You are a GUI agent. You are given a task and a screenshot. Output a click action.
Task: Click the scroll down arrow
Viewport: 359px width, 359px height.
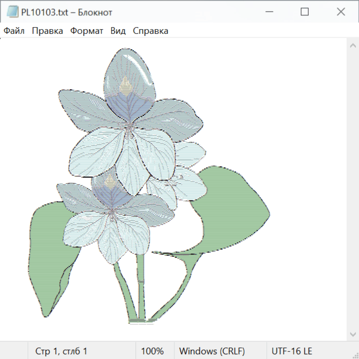coord(353,334)
